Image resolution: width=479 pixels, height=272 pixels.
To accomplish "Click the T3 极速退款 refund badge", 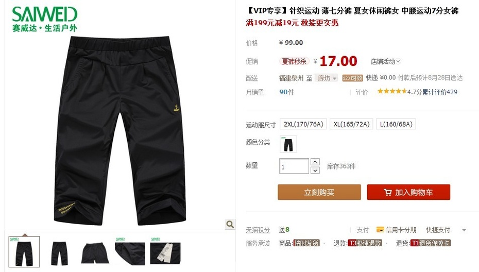I will click(x=365, y=243).
